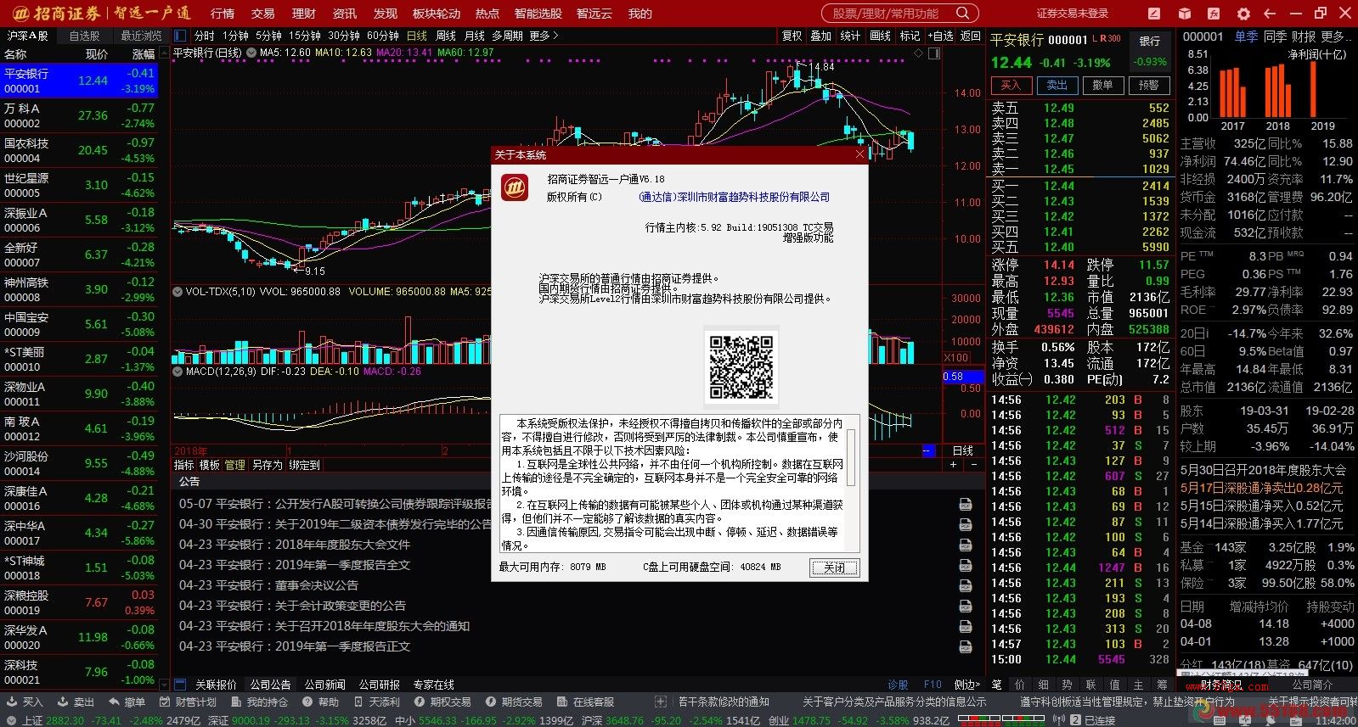Viewport: 1358px width, 727px height.
Task: Select 国农科技 row in the stock list
Action: (x=79, y=150)
